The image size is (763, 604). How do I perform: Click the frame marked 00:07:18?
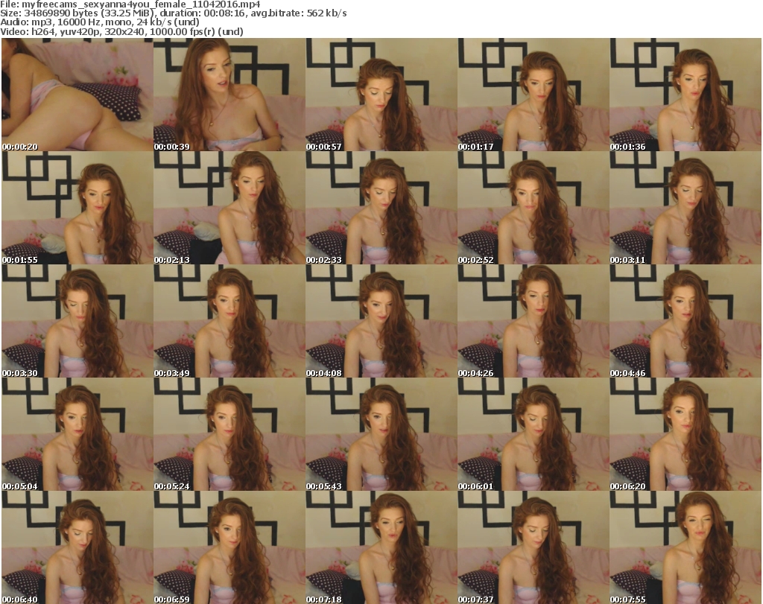381,547
